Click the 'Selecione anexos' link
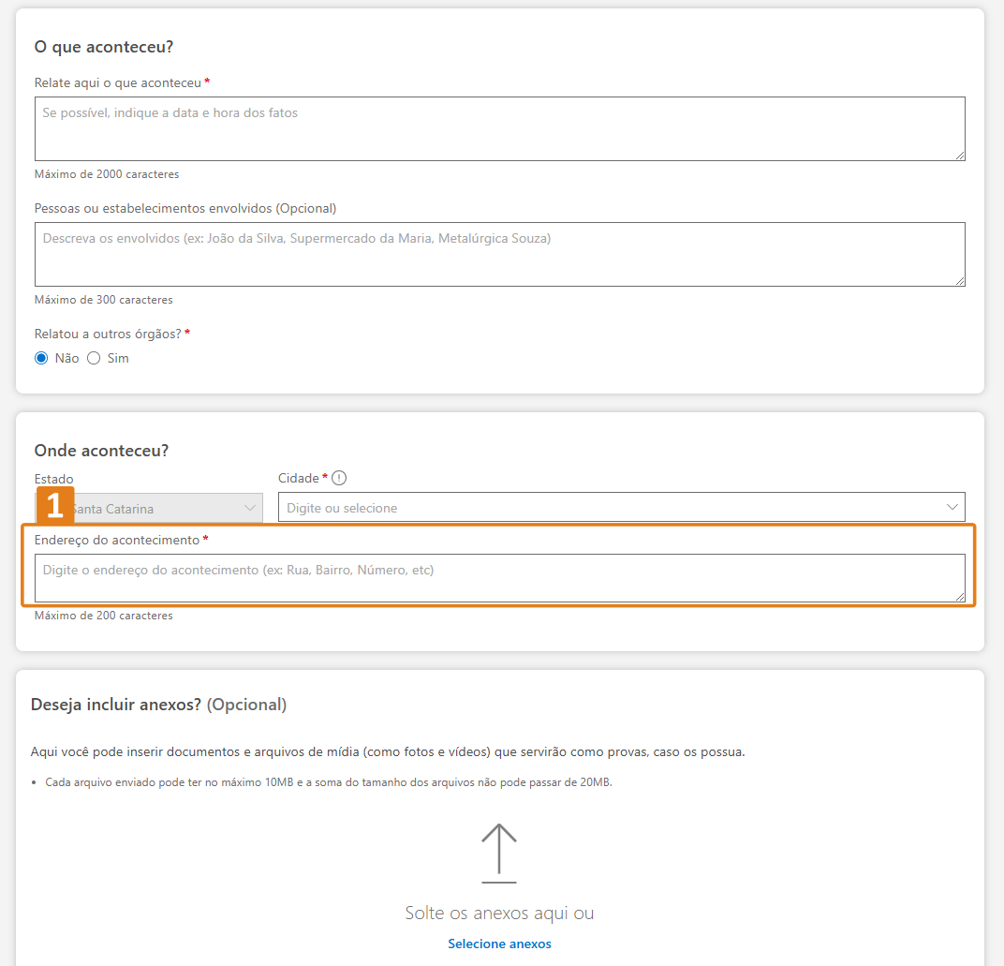Image resolution: width=1004 pixels, height=966 pixels. click(x=499, y=944)
